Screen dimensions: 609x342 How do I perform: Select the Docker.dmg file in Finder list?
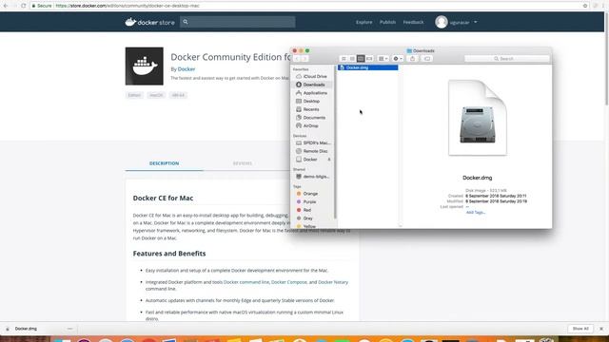[368, 67]
